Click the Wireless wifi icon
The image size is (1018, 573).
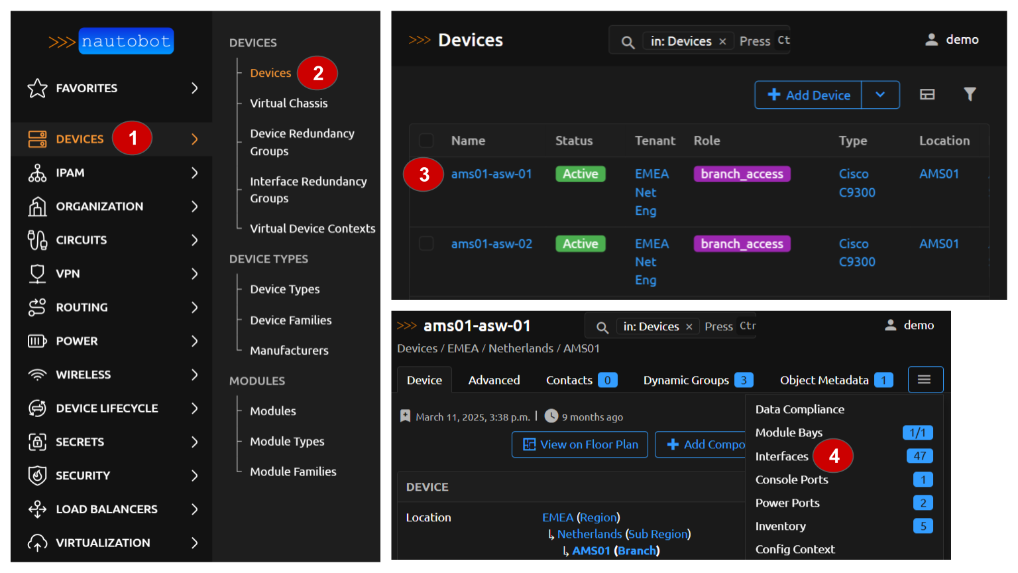[38, 375]
